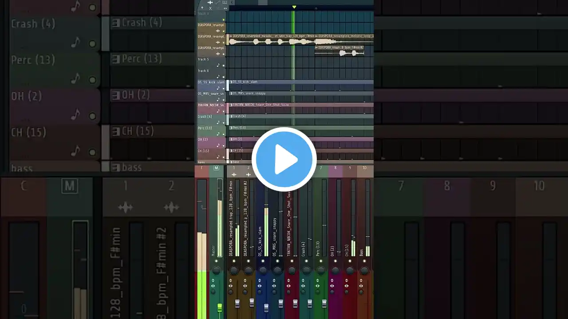This screenshot has width=568, height=319.
Task: Click stereo separation knob on OH (2) mixer track
Action: [332, 292]
